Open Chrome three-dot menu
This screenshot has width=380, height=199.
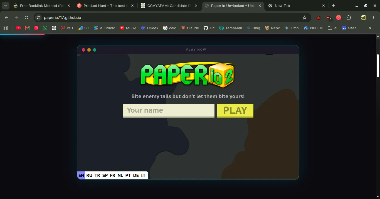[x=373, y=18]
